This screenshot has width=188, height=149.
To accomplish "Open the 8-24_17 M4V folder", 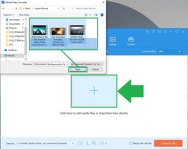I will point(15,40).
